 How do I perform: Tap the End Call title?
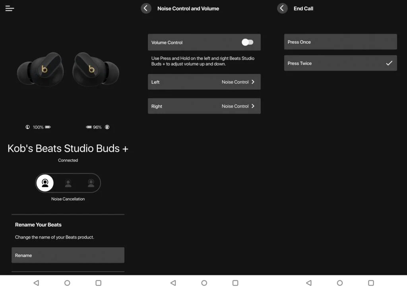[303, 9]
